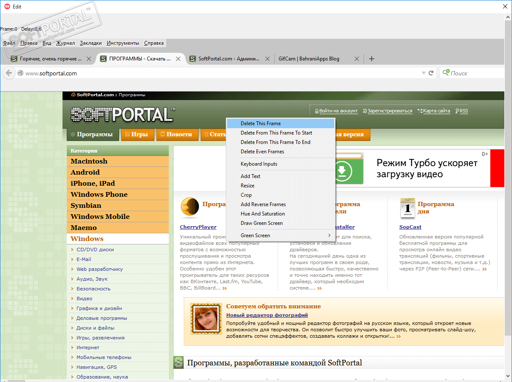Choose Delete Even Frames menu entry
This screenshot has height=382, width=512.
tap(281, 152)
